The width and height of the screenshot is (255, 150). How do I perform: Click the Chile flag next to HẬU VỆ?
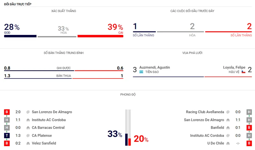click(244, 72)
